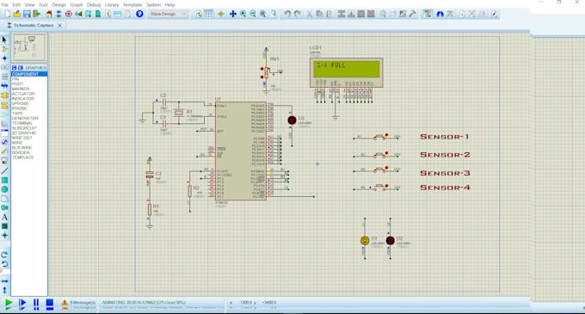This screenshot has width=585, height=314.
Task: Click the Redo arrow icon
Action: [x=298, y=14]
